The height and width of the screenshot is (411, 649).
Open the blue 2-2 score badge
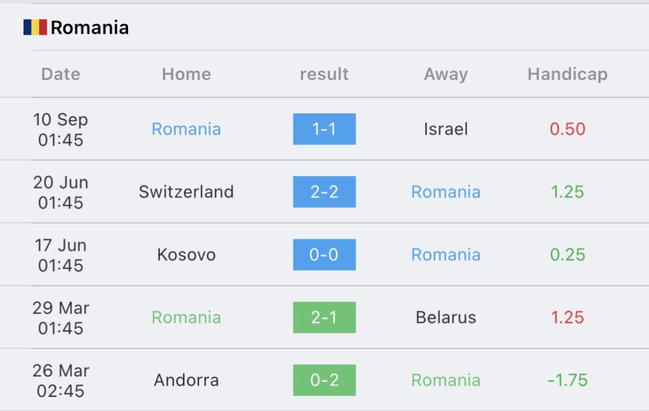324,192
